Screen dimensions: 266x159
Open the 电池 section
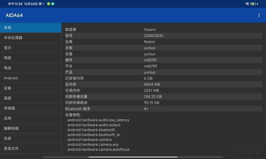click(x=31, y=68)
